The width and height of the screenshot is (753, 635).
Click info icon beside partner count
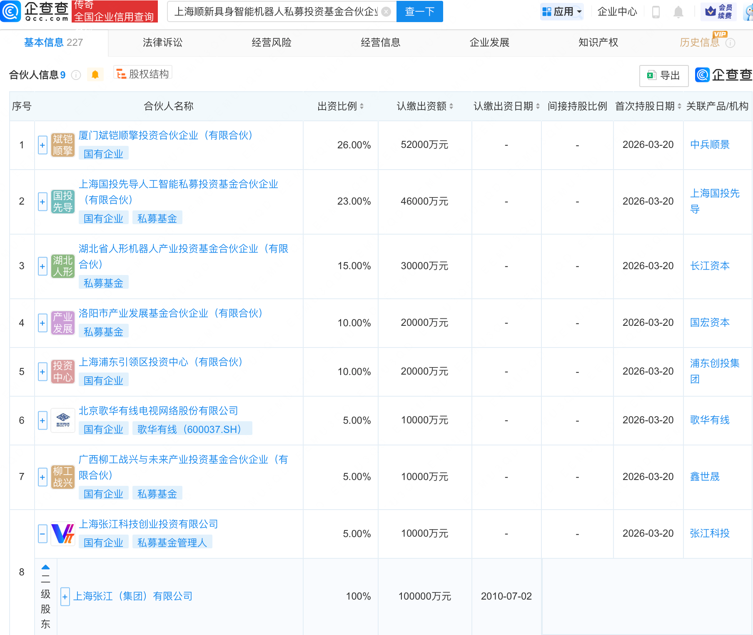pyautogui.click(x=76, y=75)
